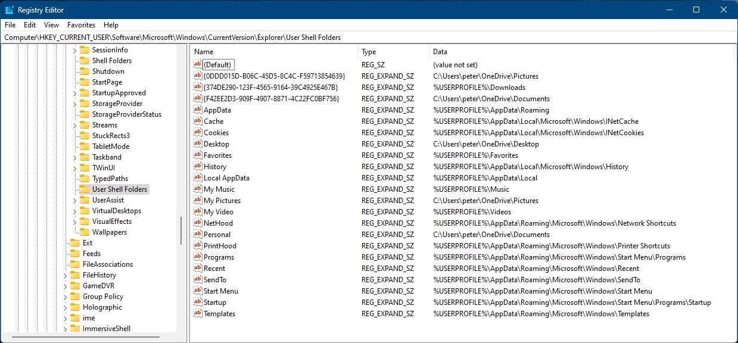
Task: Click the string icon beside History value
Action: [198, 166]
